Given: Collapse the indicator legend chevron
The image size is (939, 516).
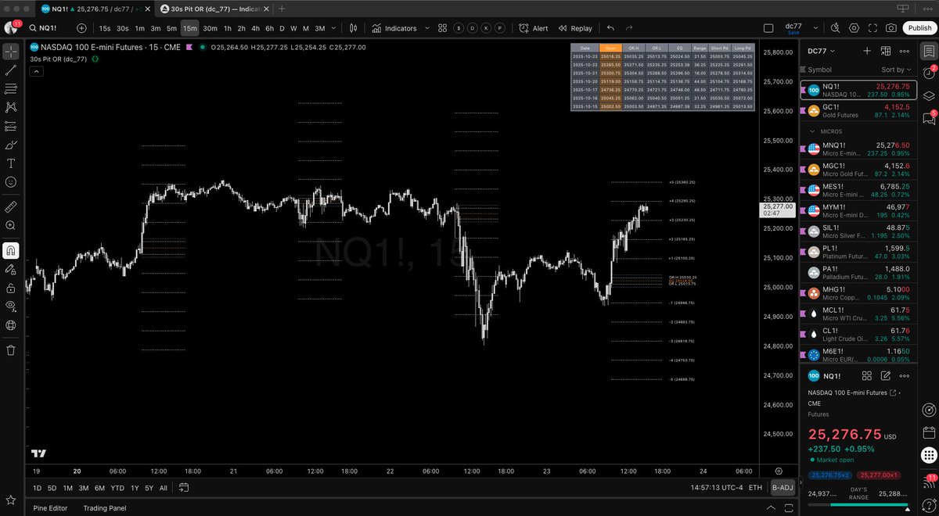Looking at the screenshot, I should click(37, 71).
